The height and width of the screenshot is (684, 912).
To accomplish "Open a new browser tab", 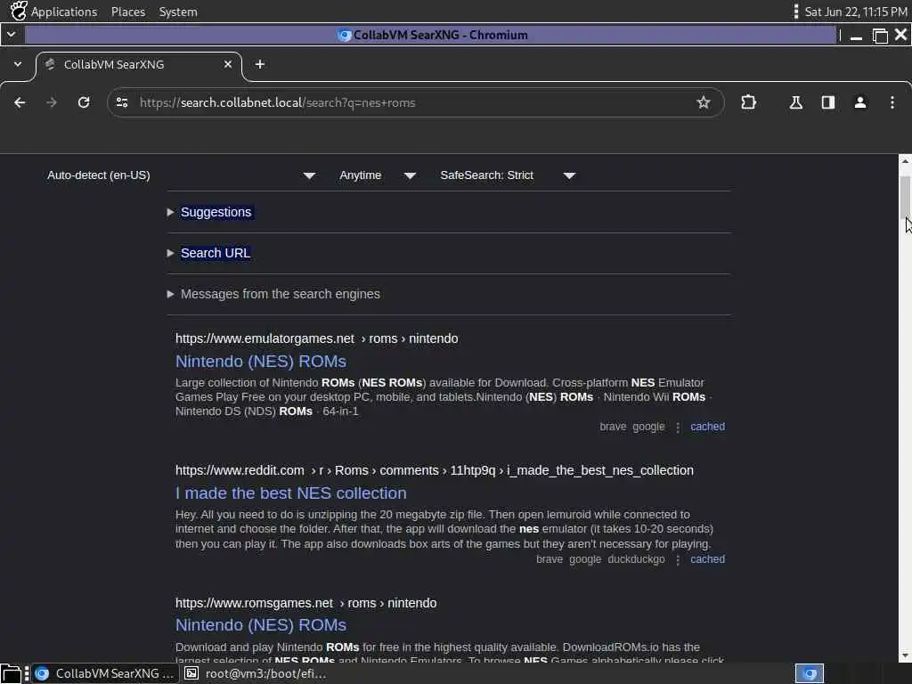I will [x=260, y=64].
